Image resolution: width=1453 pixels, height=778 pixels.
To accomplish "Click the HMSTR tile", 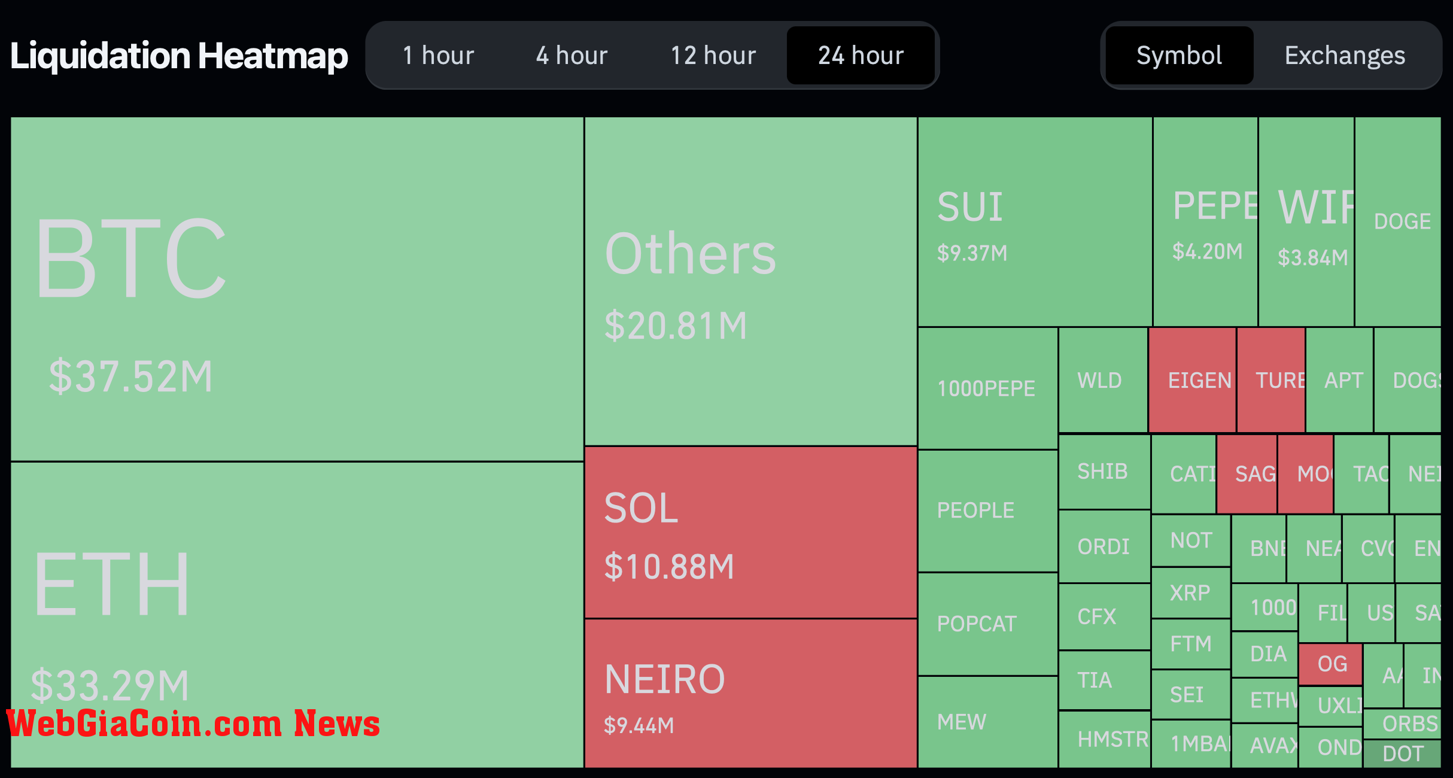I will click(1105, 740).
